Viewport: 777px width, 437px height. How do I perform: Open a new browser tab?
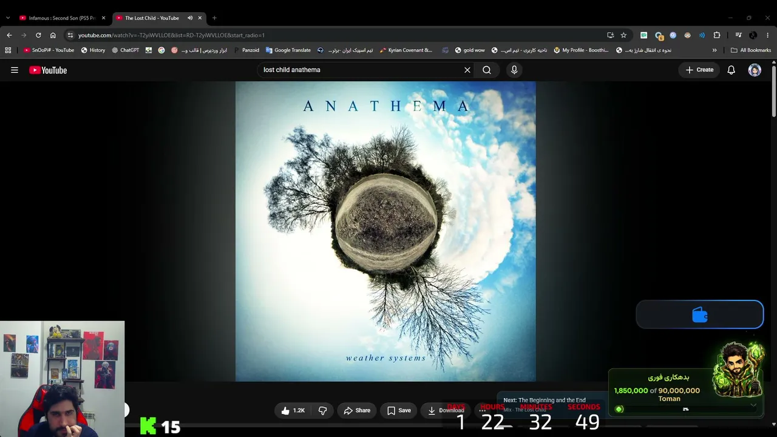tap(214, 18)
